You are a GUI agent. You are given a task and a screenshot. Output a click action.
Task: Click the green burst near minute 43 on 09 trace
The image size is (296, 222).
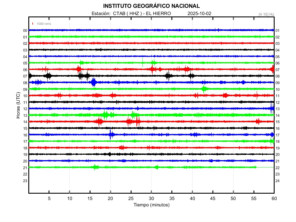point(204,89)
